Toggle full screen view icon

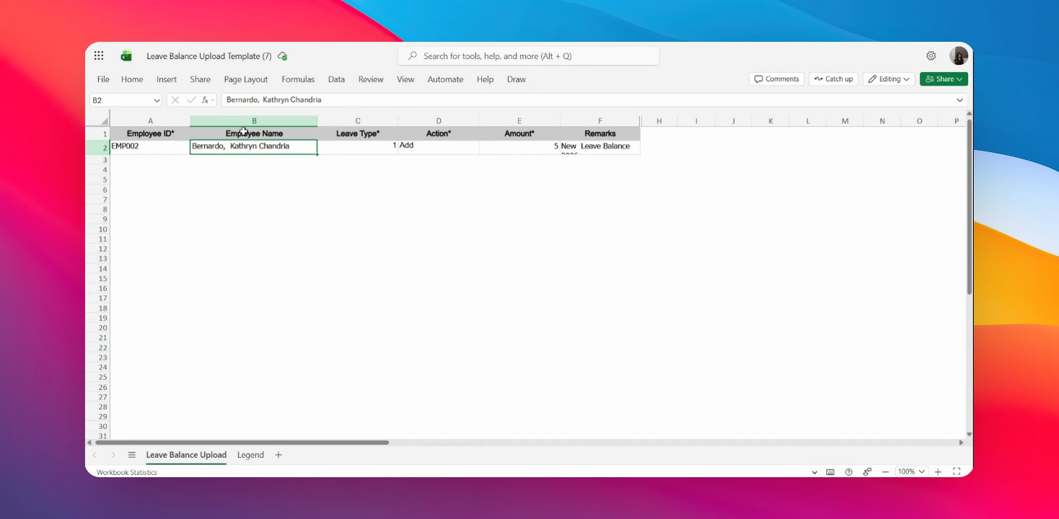[957, 472]
